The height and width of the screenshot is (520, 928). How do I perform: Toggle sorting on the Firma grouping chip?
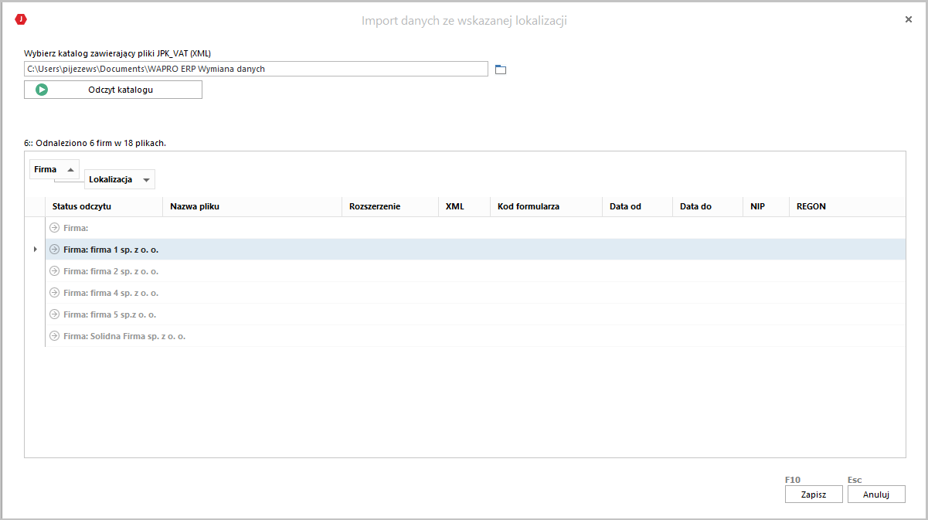(54, 169)
